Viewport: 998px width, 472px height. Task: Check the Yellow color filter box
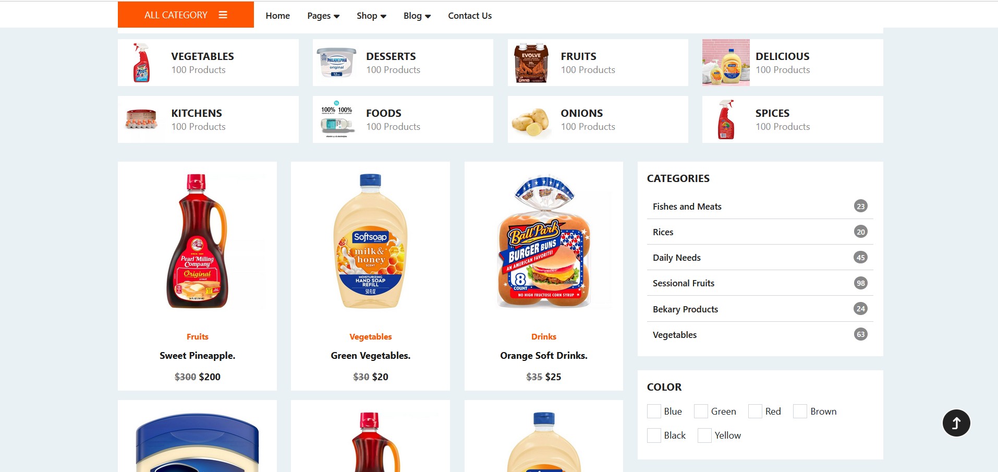click(x=704, y=435)
